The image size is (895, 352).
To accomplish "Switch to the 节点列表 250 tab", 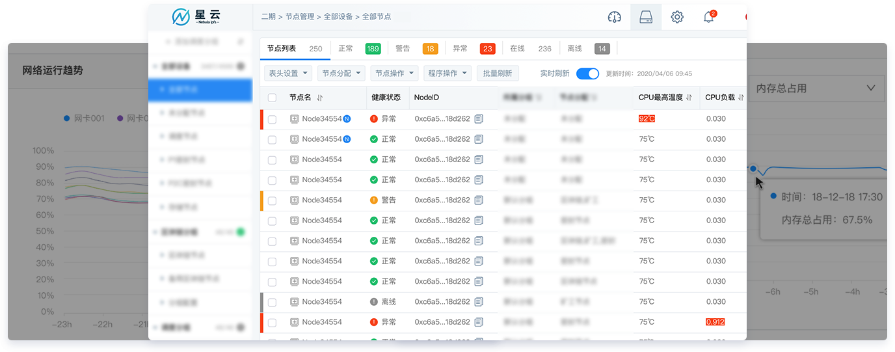I will click(295, 49).
